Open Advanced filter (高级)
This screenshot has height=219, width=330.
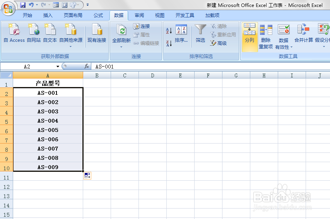click(x=219, y=43)
